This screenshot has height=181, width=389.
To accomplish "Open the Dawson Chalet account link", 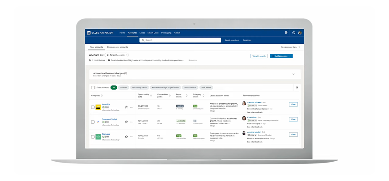I will [x=109, y=119].
